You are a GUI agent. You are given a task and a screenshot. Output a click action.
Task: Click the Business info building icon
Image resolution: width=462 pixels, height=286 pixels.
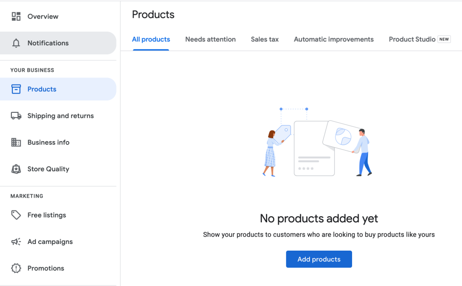pyautogui.click(x=16, y=143)
